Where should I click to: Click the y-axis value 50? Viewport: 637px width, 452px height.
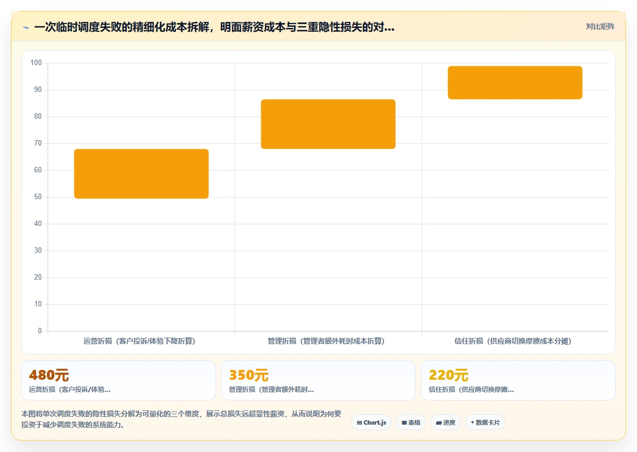point(38,197)
